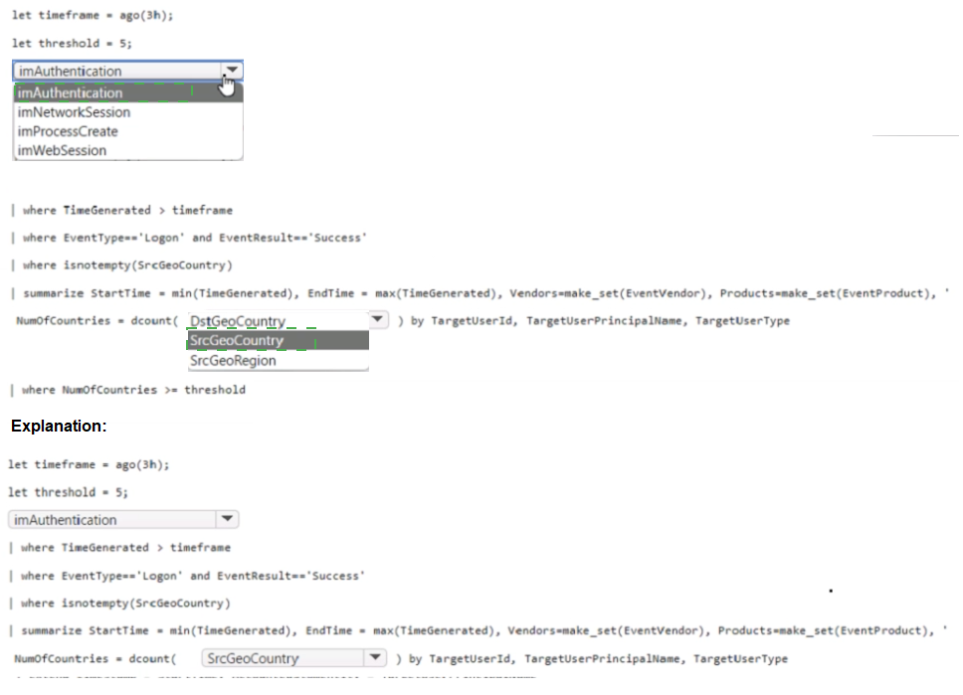Click the top 'let threshold = 5;' line
Screen dimensions: 963x695
(72, 44)
